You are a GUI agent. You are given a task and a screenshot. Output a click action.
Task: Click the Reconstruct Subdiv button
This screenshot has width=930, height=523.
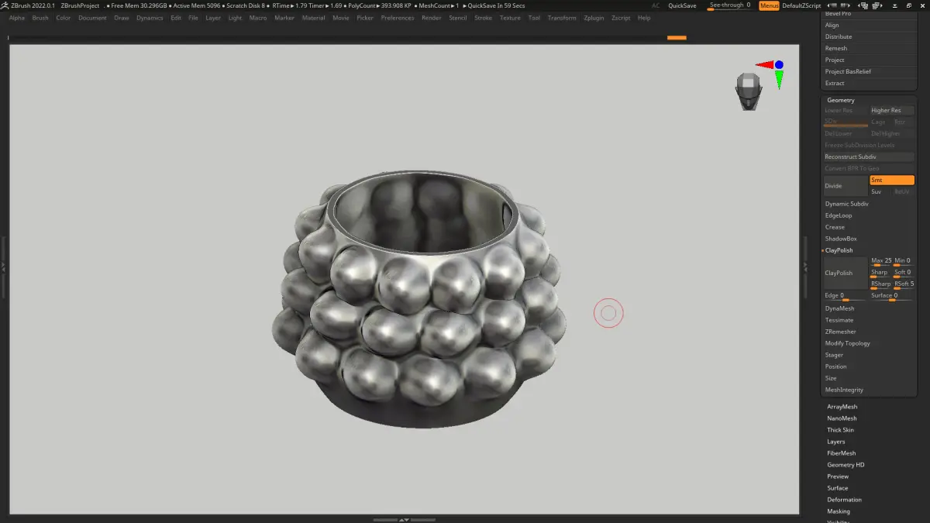click(869, 157)
